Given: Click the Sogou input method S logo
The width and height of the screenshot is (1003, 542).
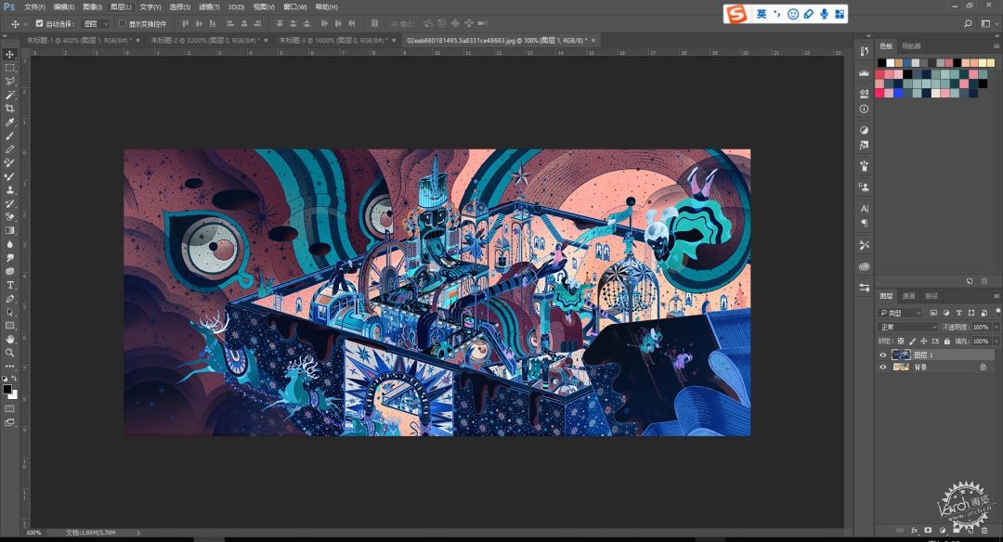Looking at the screenshot, I should [736, 13].
